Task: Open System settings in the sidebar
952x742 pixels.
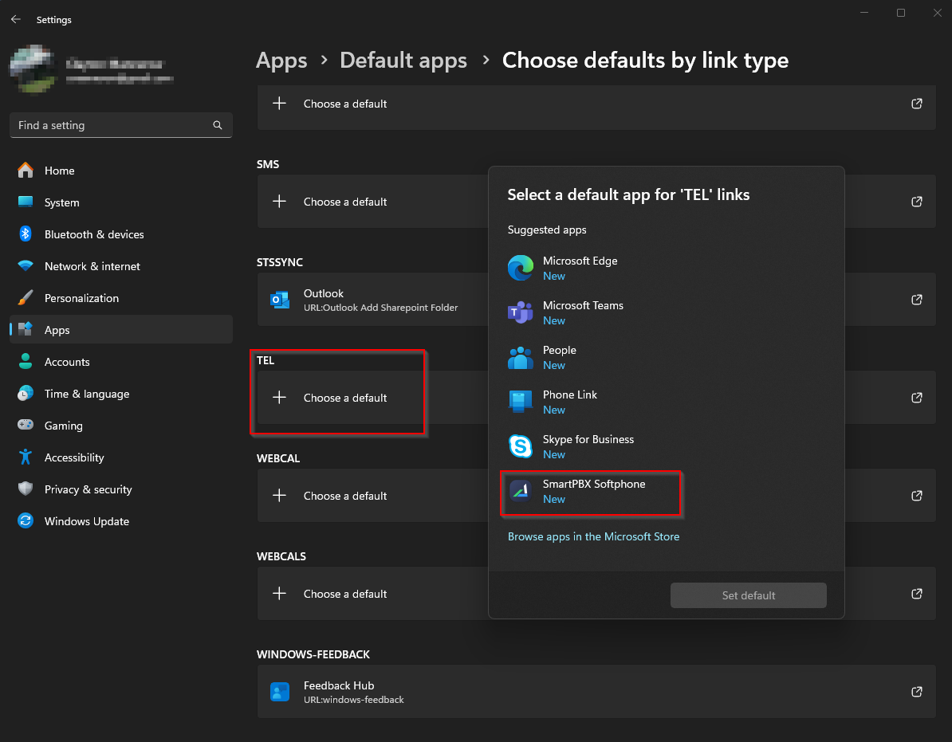Action: pos(121,202)
